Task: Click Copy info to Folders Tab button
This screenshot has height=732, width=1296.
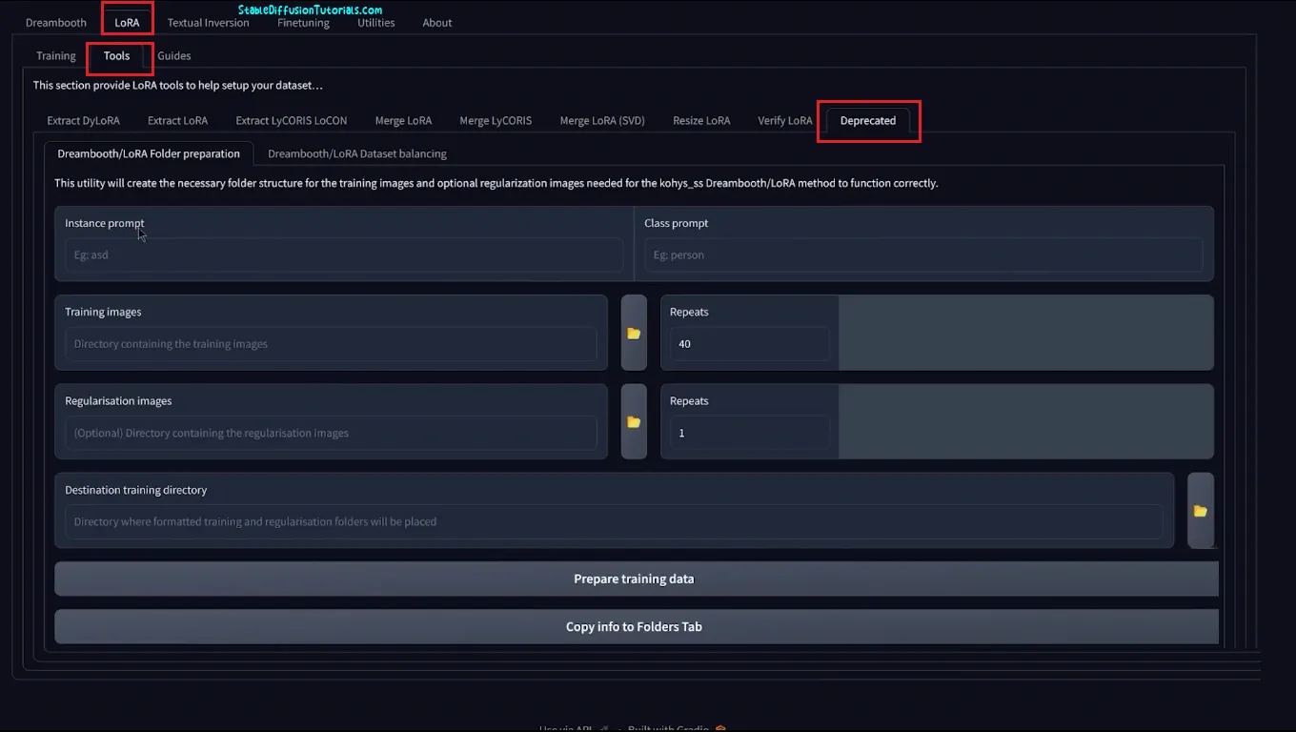Action: click(x=637, y=626)
